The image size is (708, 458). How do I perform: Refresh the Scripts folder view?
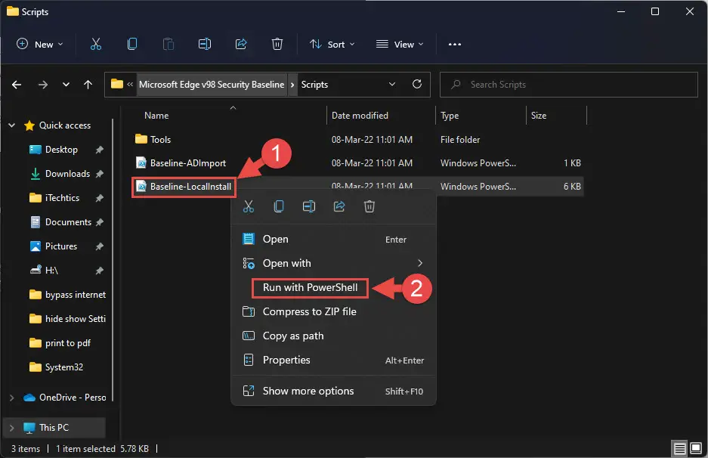pyautogui.click(x=417, y=84)
